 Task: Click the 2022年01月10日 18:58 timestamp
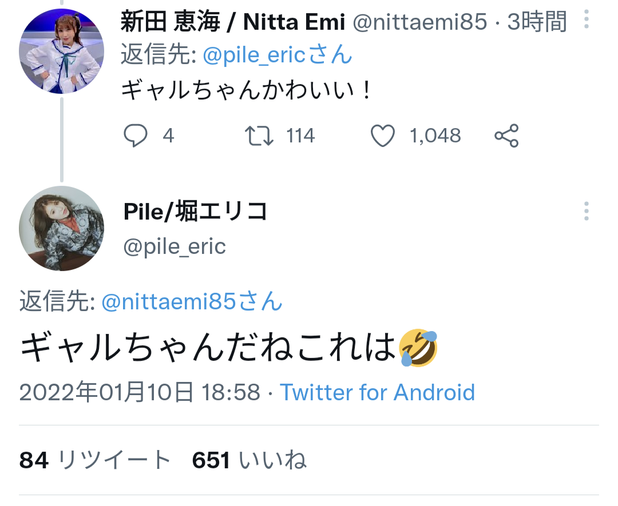[x=140, y=392]
